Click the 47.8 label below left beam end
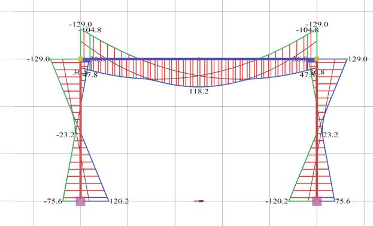The height and width of the screenshot is (226, 373). click(90, 75)
